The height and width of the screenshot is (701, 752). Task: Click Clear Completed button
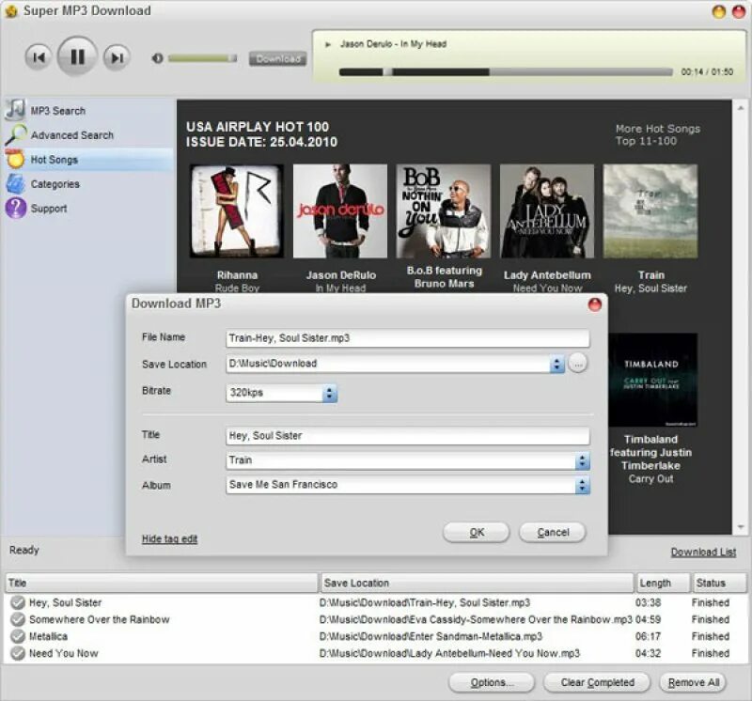tap(597, 683)
